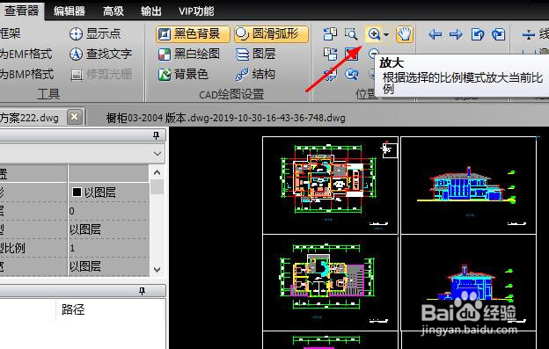Viewport: 549px width, 349px height.
Task: Click the blue side elevation drawing
Action: click(x=469, y=284)
